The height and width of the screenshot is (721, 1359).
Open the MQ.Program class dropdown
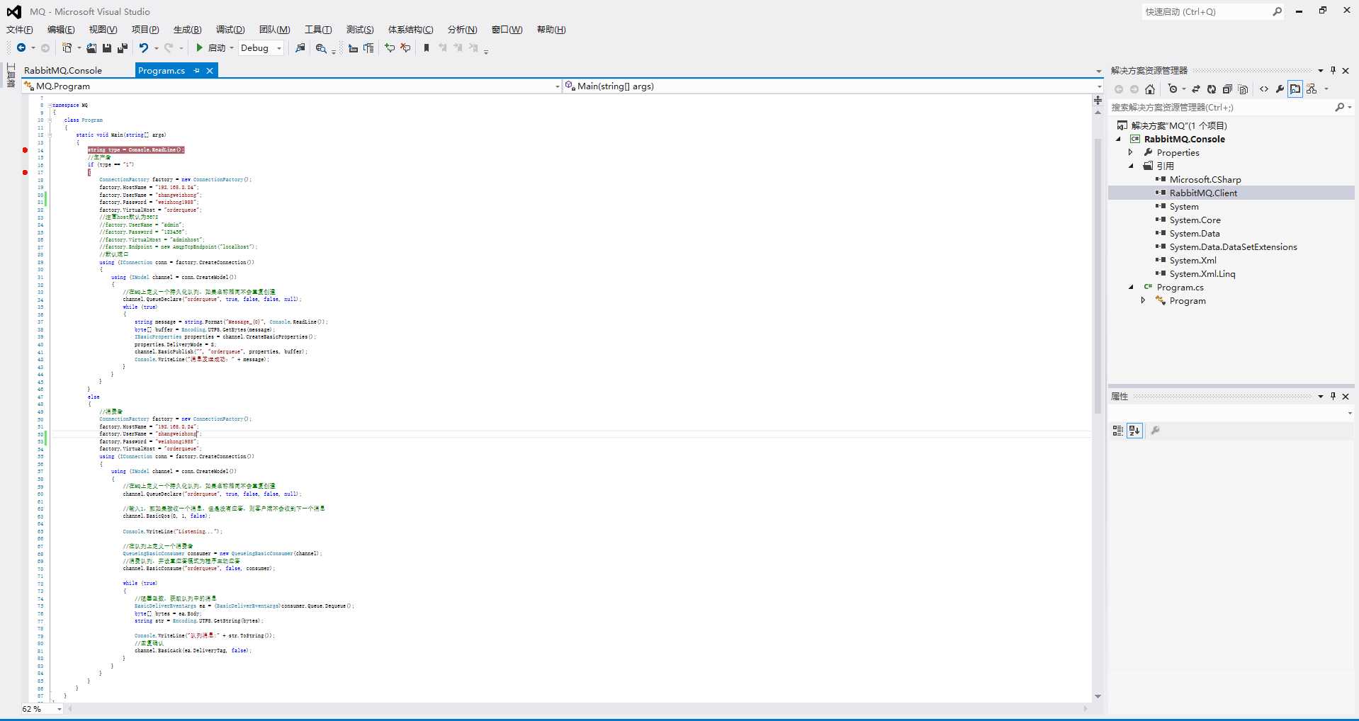[x=556, y=86]
